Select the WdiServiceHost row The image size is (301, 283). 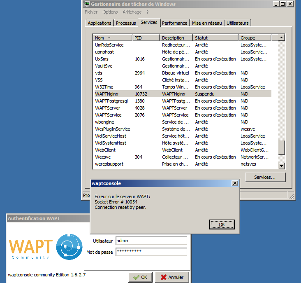point(183,136)
